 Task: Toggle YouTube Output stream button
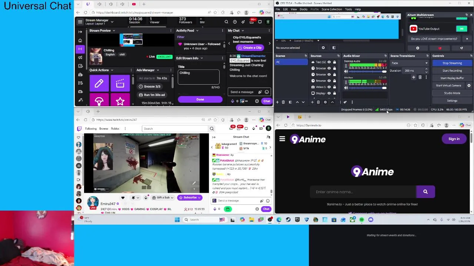461,29
